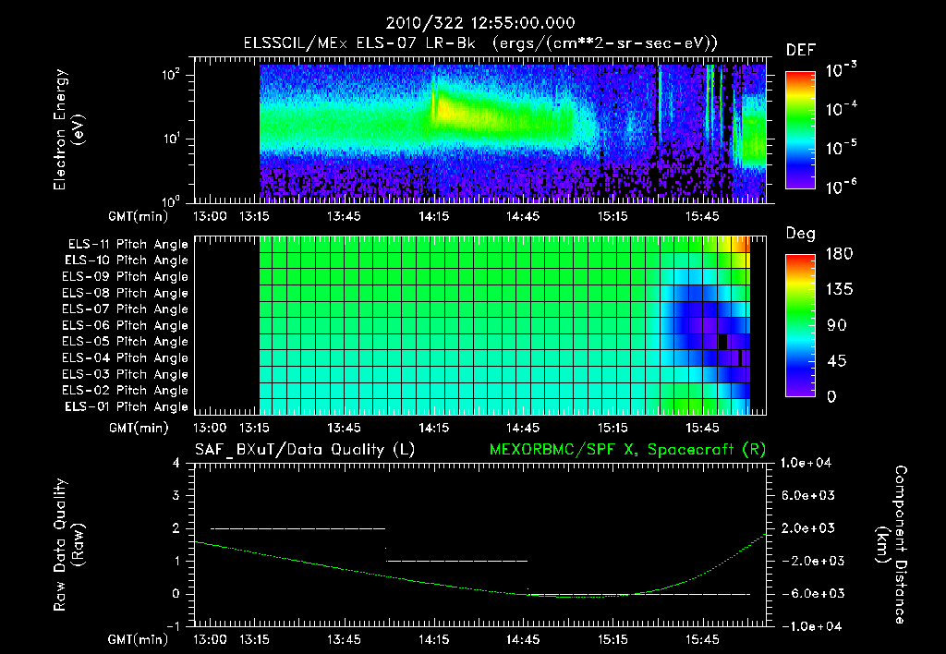The width and height of the screenshot is (946, 654).
Task: Click the 90 value on the Deg colorbar
Action: [837, 326]
